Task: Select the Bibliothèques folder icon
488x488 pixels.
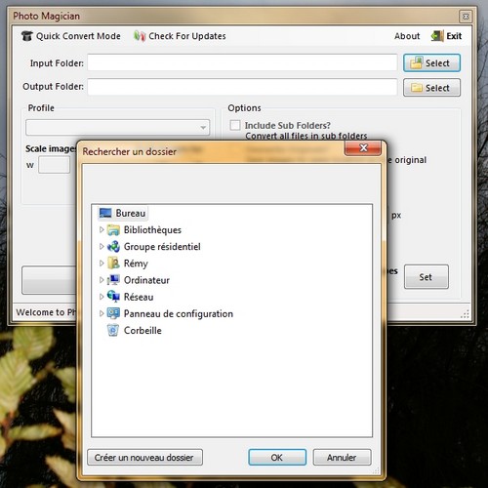Action: click(x=113, y=230)
